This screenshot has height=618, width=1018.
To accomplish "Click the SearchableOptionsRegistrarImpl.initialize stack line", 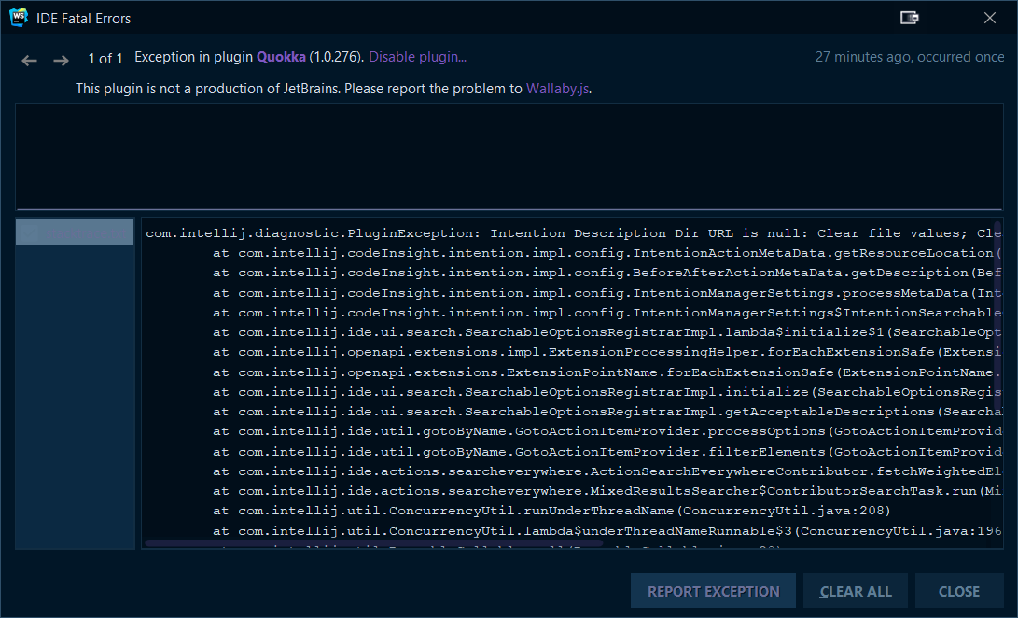I will (607, 392).
